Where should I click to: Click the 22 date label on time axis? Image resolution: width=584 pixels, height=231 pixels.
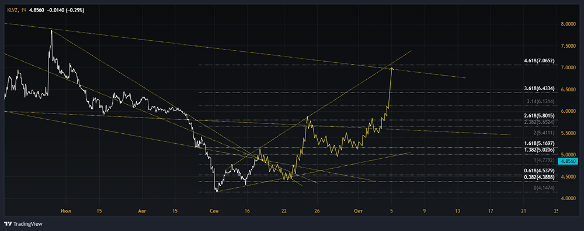click(x=284, y=211)
